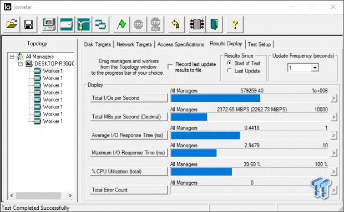
Task: Disconnect the selected manager or worker
Action: pyautogui.click(x=197, y=24)
